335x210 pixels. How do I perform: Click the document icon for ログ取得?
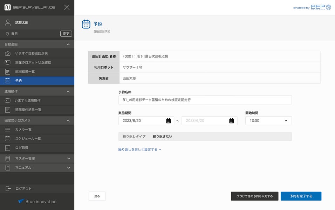pyautogui.click(x=8, y=148)
